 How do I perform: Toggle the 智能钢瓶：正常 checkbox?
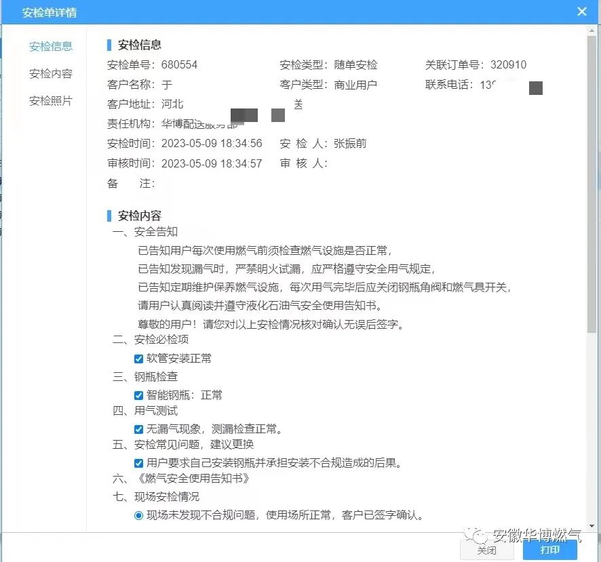click(x=138, y=395)
